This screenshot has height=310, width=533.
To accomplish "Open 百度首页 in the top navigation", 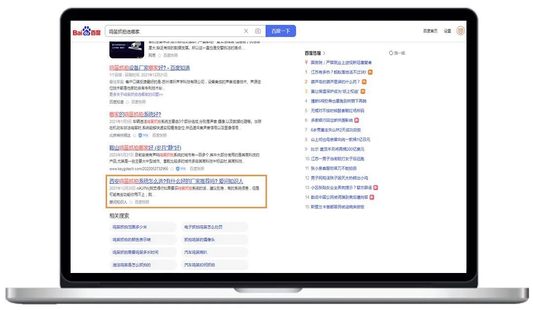I will (x=430, y=31).
